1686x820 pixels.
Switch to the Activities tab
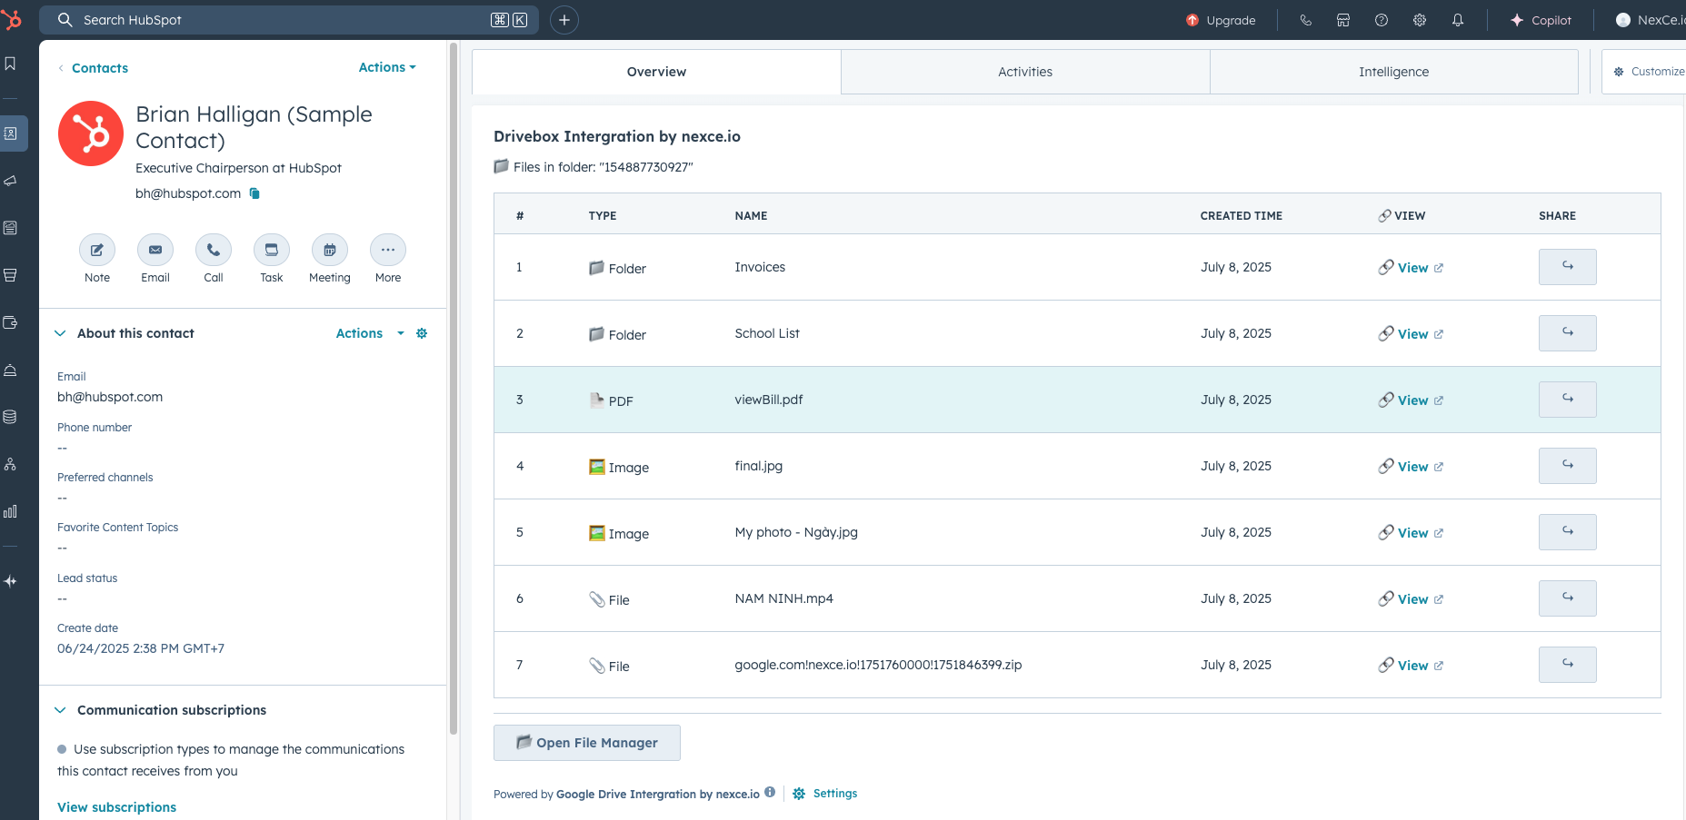click(1025, 72)
